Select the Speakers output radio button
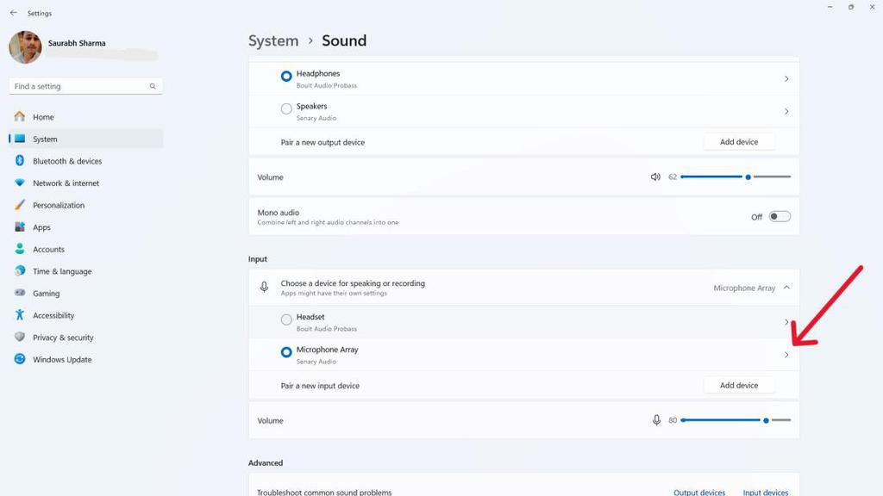Image resolution: width=883 pixels, height=496 pixels. (x=285, y=108)
